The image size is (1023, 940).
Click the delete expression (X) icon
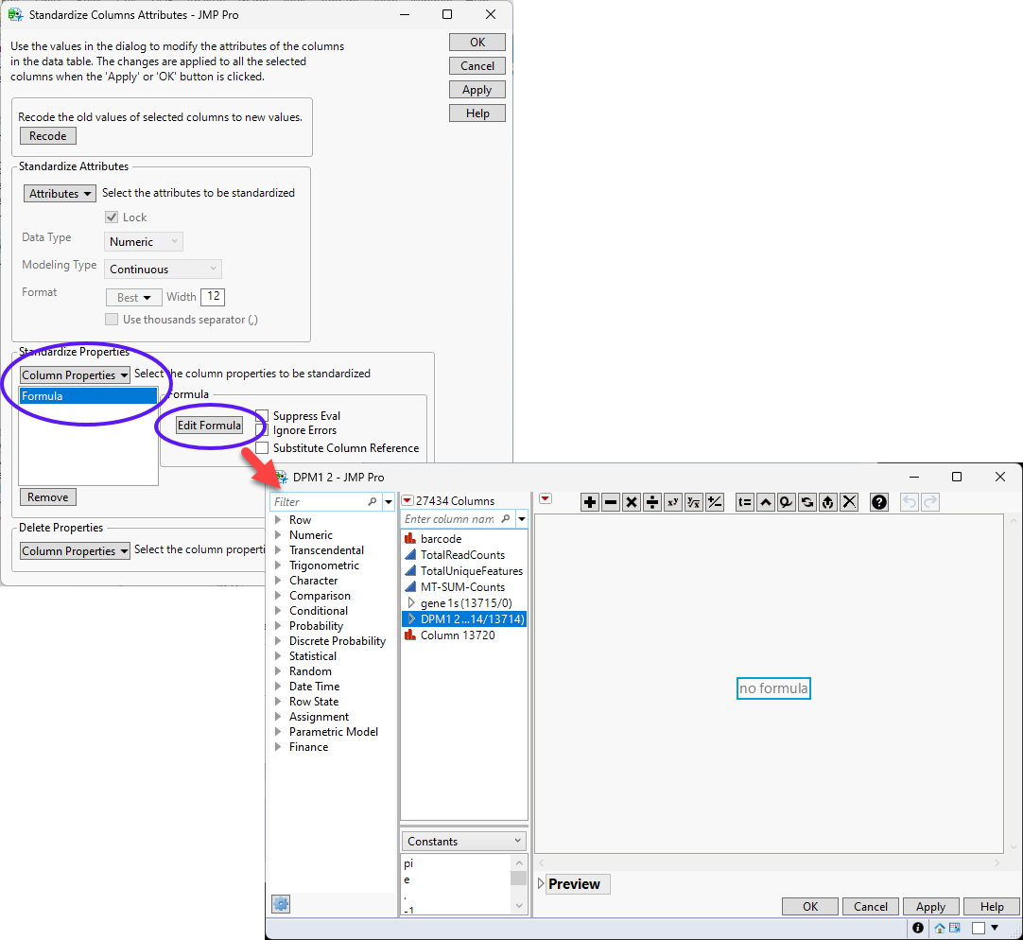pos(849,502)
